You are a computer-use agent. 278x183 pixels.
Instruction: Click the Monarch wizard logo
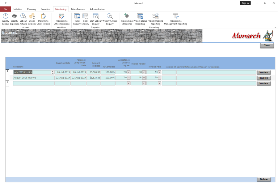tap(268, 36)
